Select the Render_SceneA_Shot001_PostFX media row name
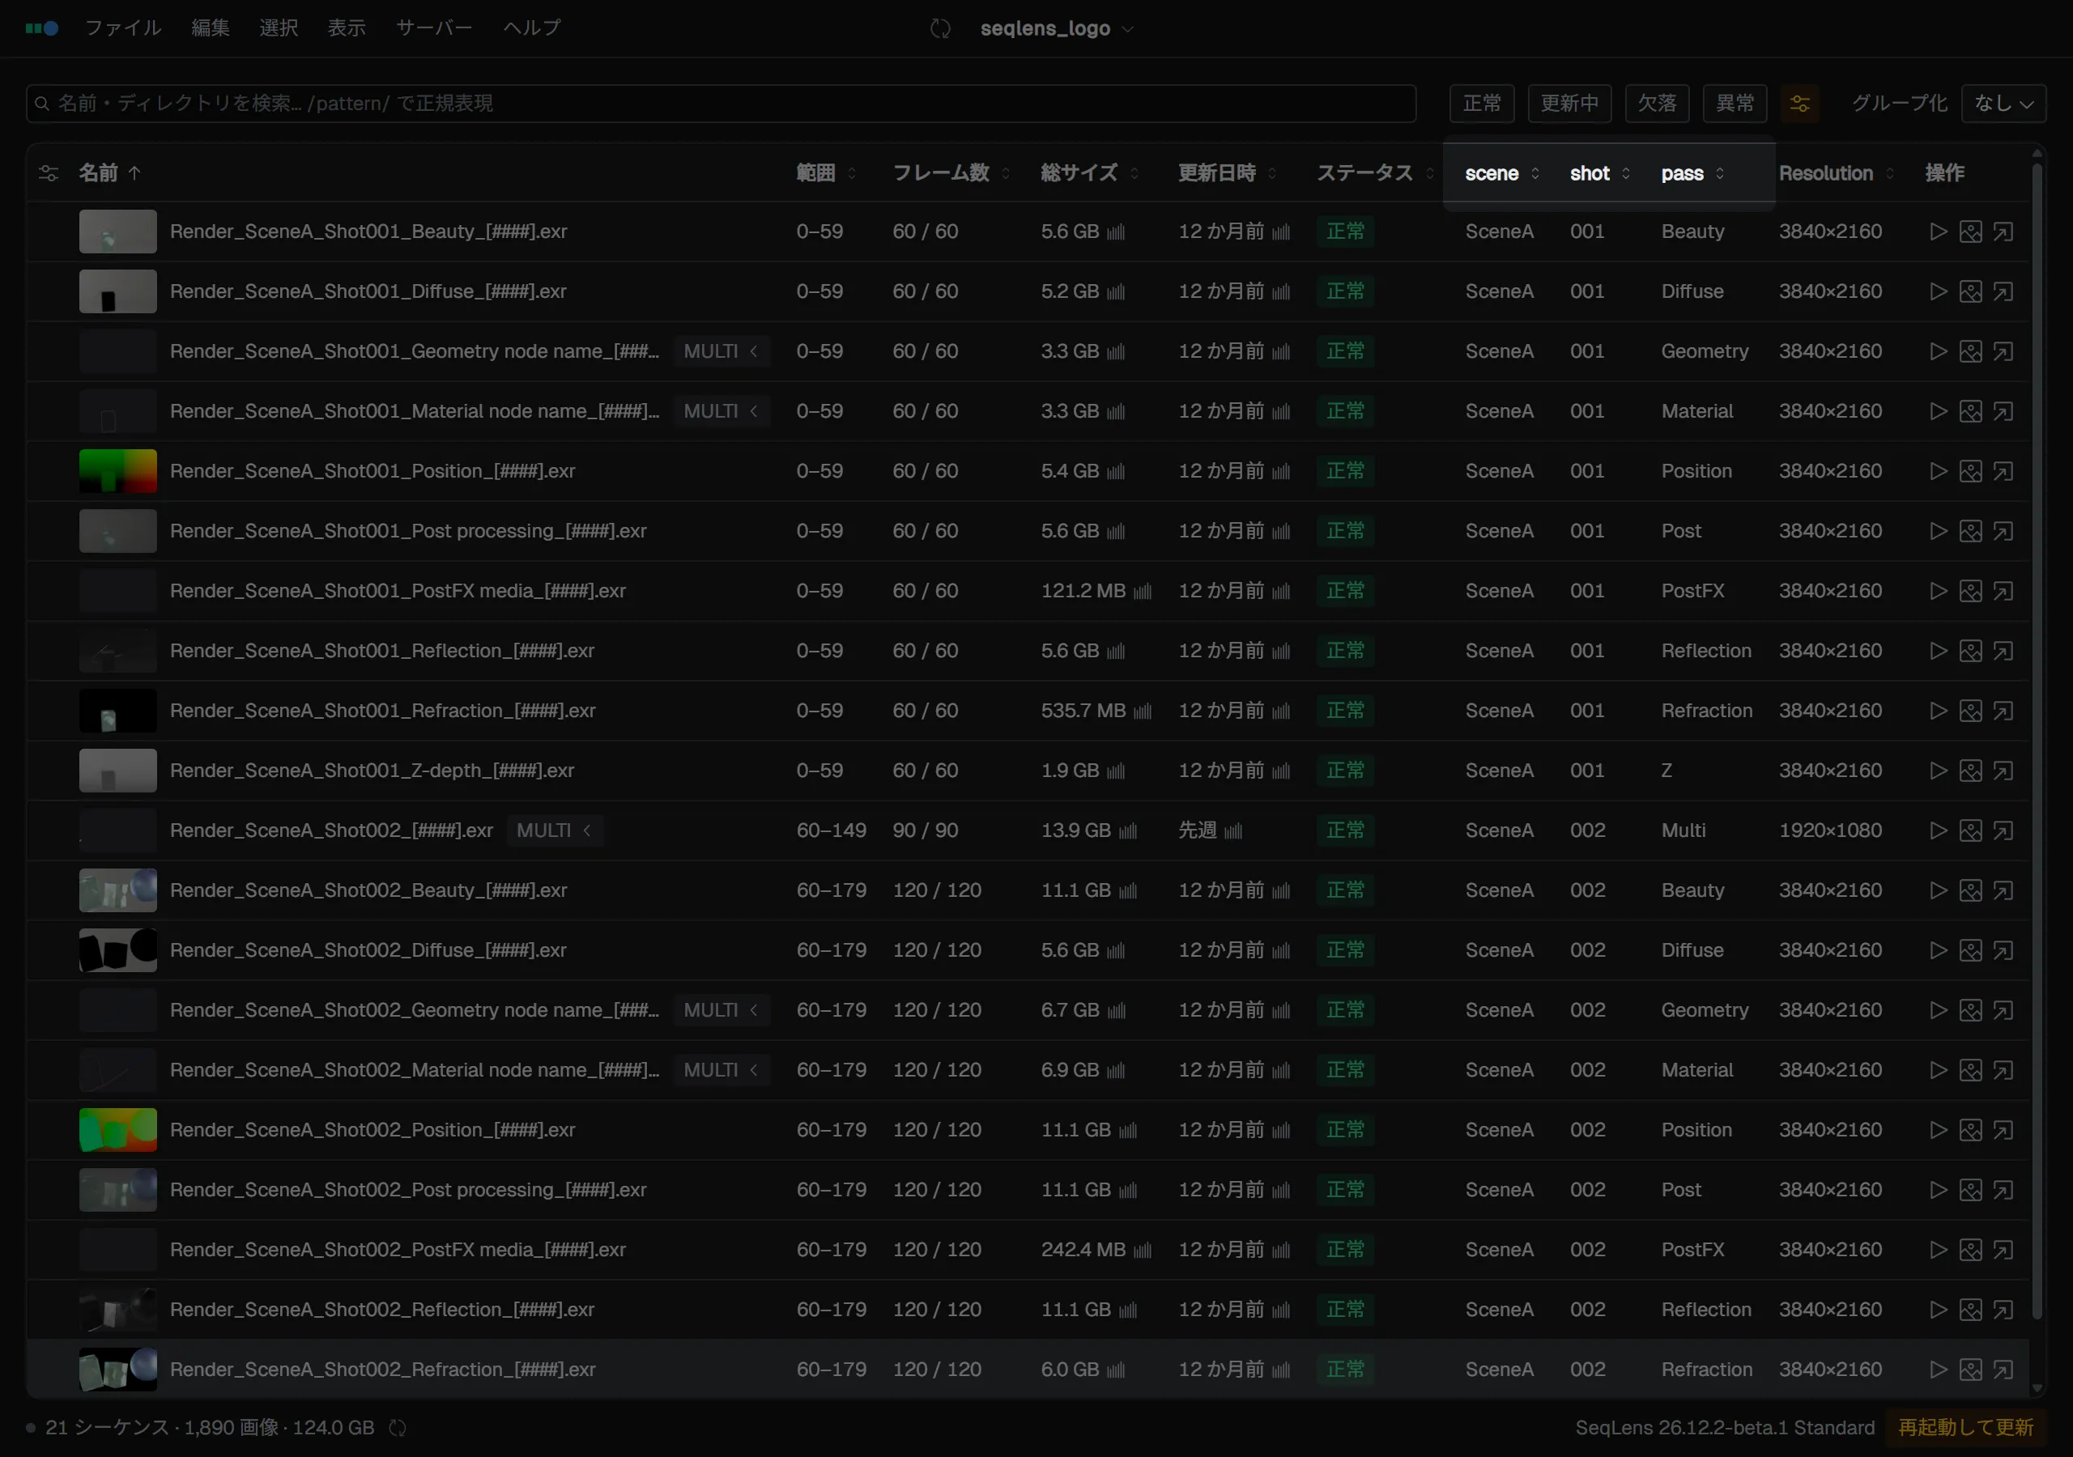Viewport: 2073px width, 1457px height. point(398,591)
